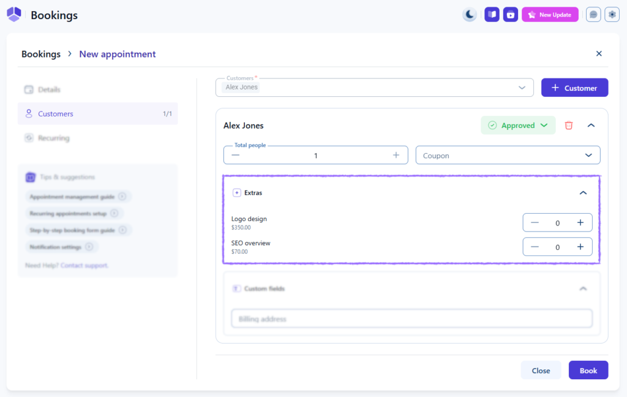Open the chat support icon
This screenshot has width=627, height=397.
pos(593,15)
